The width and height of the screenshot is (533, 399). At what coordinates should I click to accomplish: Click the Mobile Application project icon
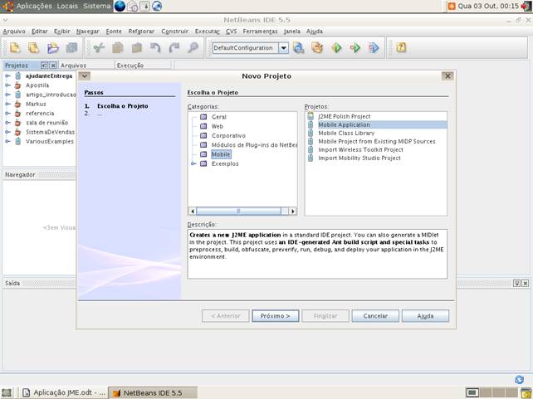[x=311, y=124]
